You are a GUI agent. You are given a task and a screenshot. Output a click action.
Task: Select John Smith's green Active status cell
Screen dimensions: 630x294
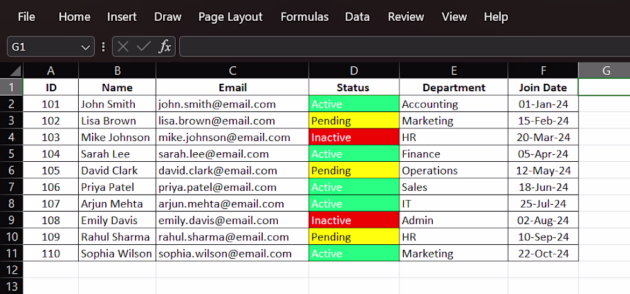click(354, 104)
